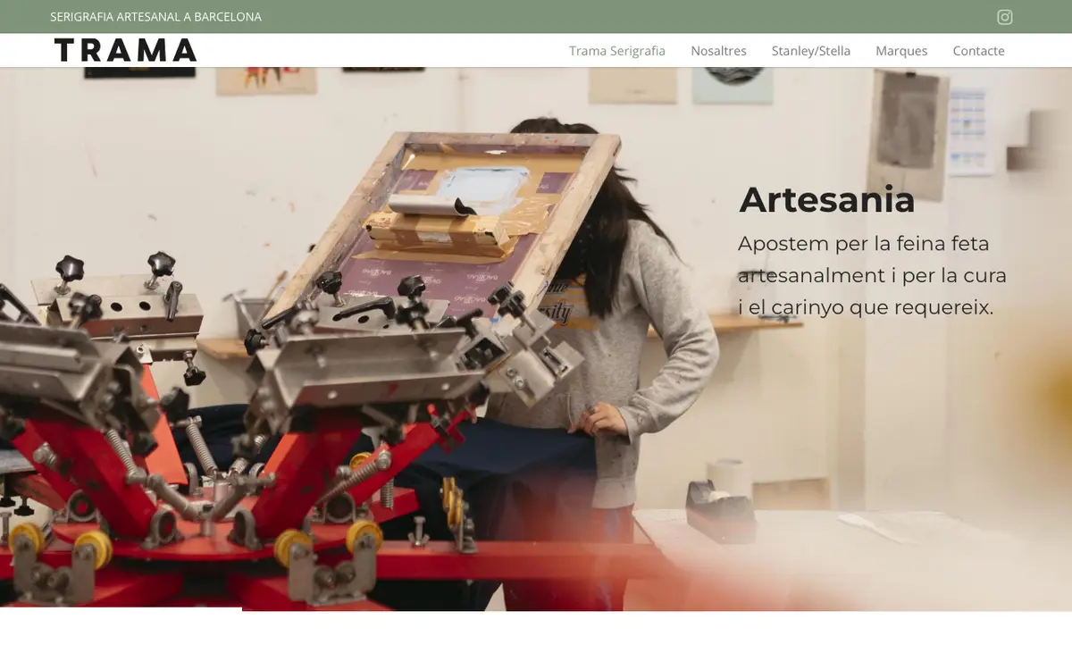Open the Instagram icon link
The image size is (1072, 670).
pos(1005,17)
